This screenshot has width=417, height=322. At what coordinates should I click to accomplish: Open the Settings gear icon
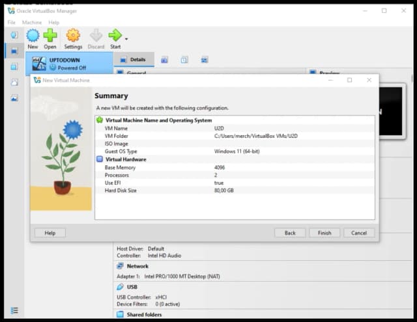pos(73,35)
